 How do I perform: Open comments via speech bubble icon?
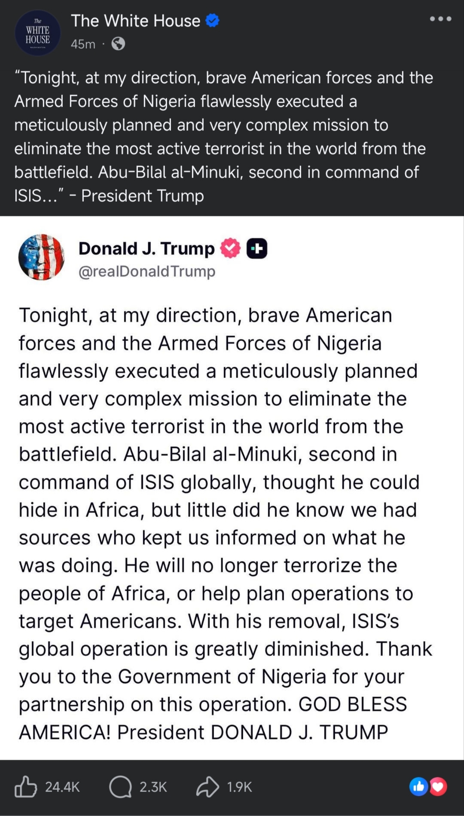(120, 787)
